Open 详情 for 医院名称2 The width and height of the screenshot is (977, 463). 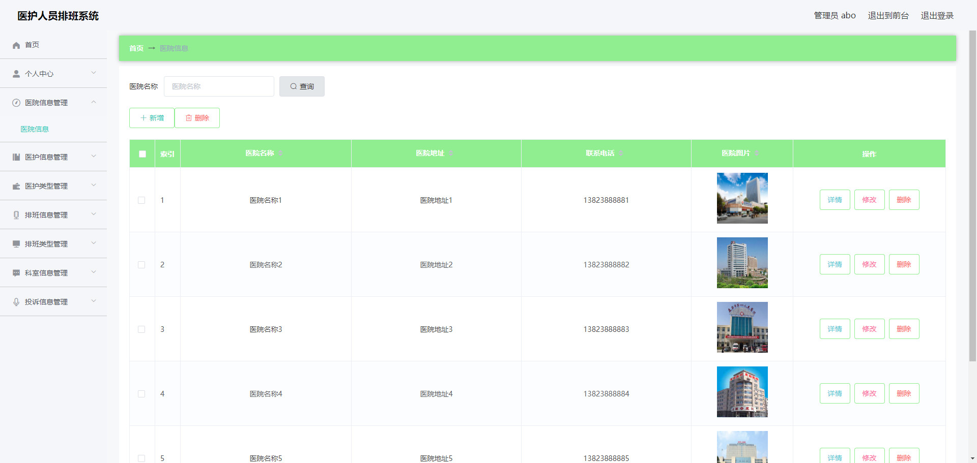tap(835, 264)
